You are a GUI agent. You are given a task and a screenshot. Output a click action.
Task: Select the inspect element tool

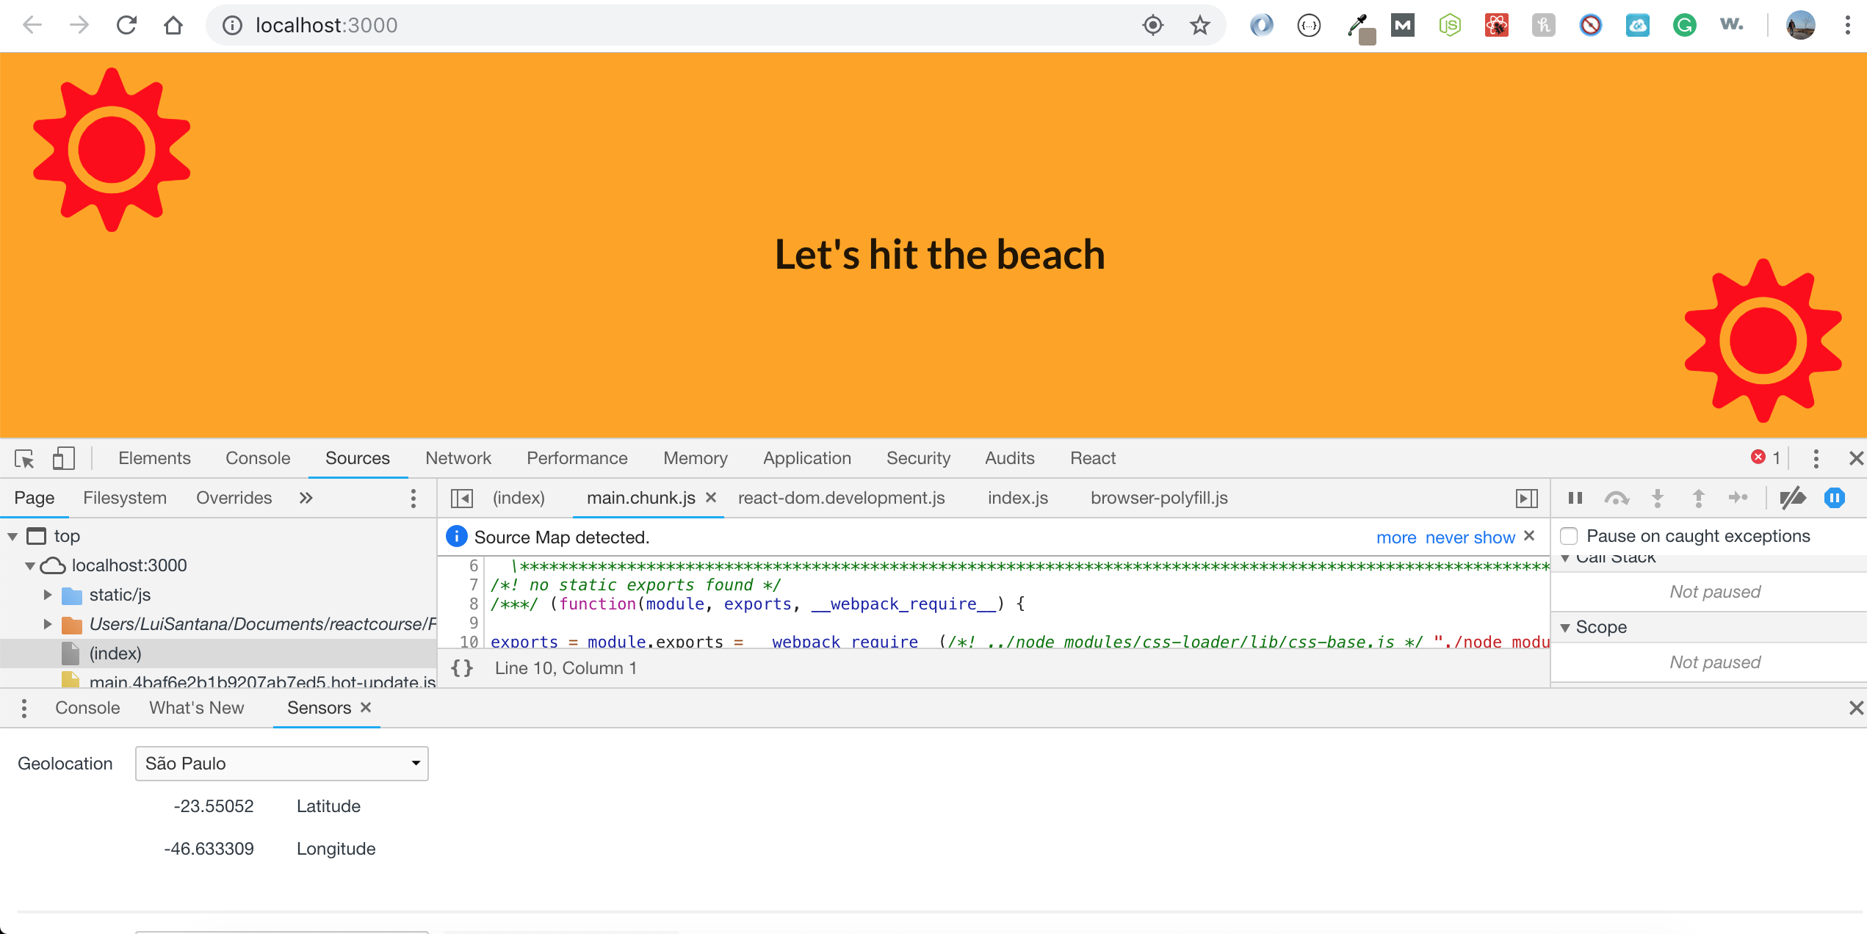tap(24, 458)
